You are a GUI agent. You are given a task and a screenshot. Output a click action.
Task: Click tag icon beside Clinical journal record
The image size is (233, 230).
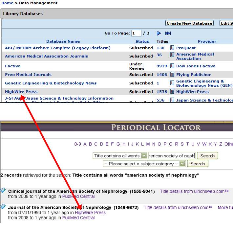coord(3,190)
